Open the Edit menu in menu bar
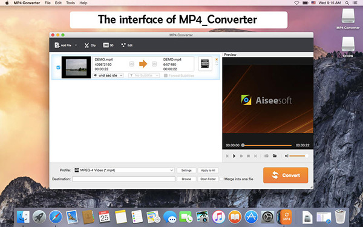The image size is (363, 227). pos(58,3)
